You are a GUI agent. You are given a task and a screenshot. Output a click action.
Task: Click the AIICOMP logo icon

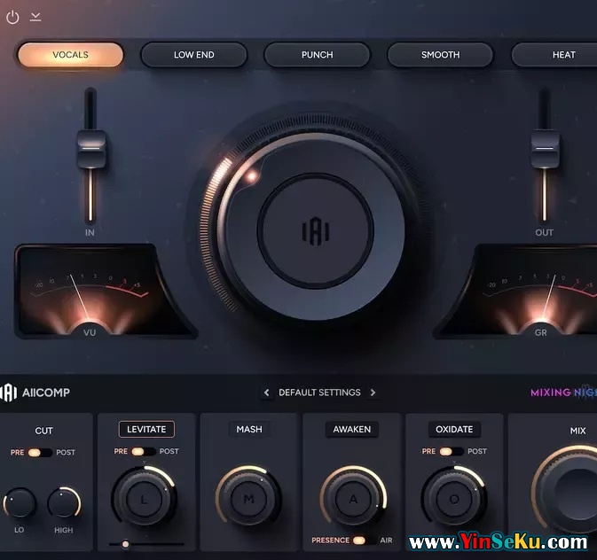pos(9,393)
